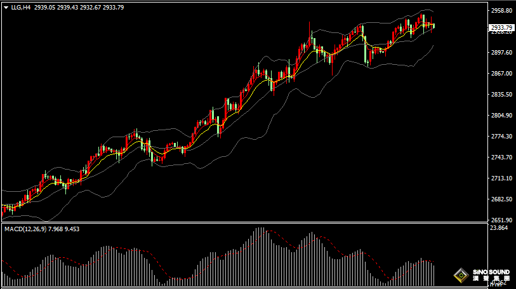This screenshot has height=289, width=516.
Task: Click the 2804.90 price axis label
Action: click(x=501, y=116)
